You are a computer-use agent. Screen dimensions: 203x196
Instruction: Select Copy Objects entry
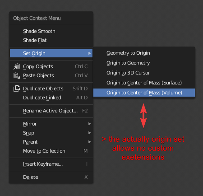[x=51, y=66]
